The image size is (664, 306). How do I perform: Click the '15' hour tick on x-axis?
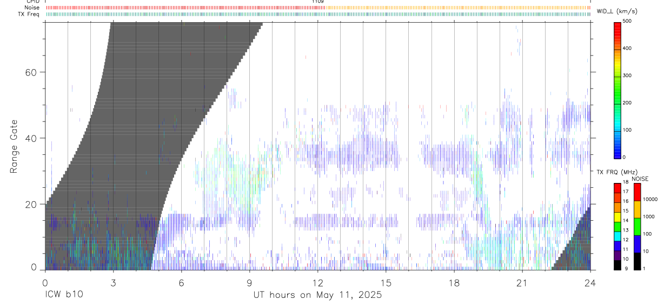pyautogui.click(x=386, y=283)
